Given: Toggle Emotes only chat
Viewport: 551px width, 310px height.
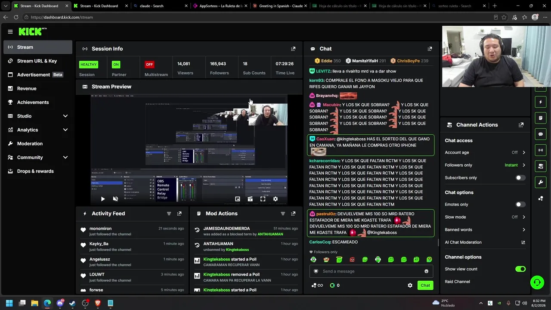Looking at the screenshot, I should [x=520, y=205].
